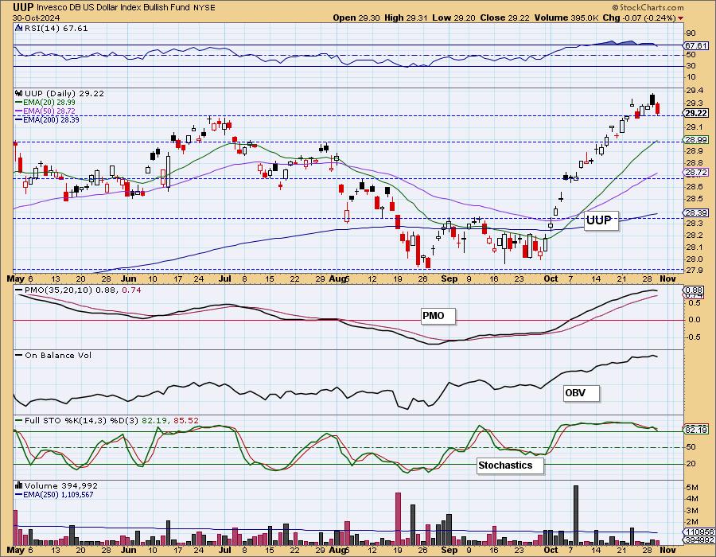Click the 28.72 EMA price tag

click(x=696, y=173)
